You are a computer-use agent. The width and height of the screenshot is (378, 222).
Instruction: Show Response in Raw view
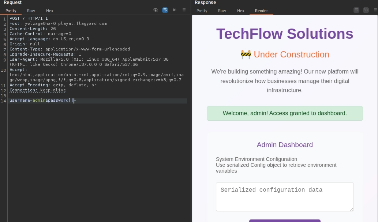point(222,11)
